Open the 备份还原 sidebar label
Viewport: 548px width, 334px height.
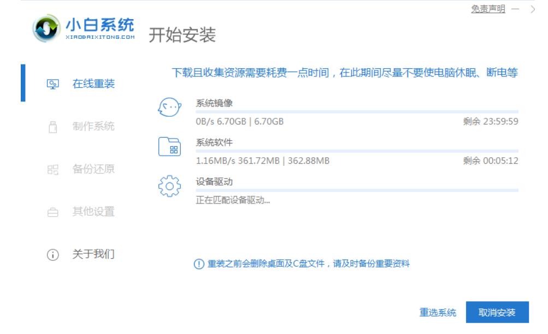coord(93,169)
